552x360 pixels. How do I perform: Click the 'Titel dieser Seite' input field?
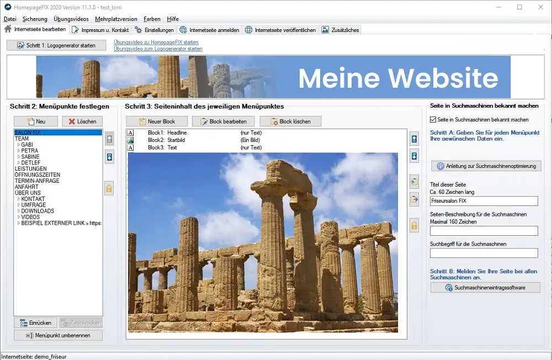pyautogui.click(x=484, y=200)
